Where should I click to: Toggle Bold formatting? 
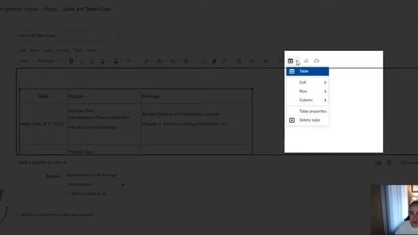coord(71,61)
